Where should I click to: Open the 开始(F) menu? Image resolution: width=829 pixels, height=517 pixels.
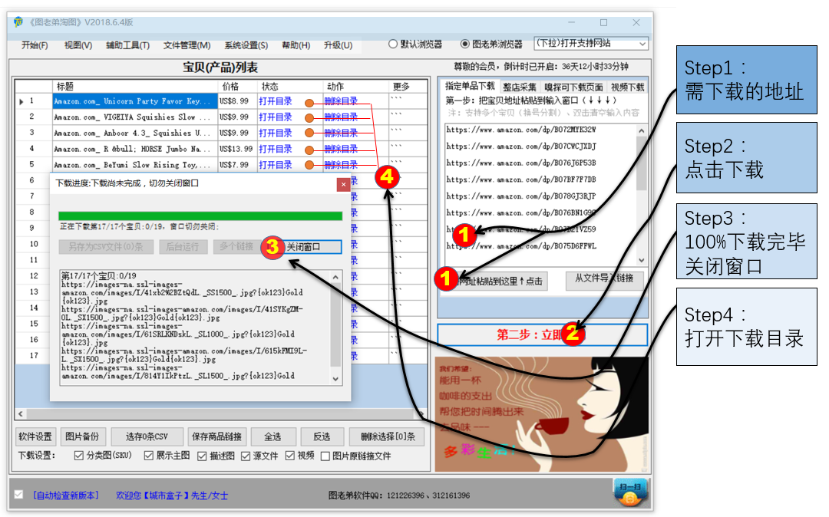pyautogui.click(x=35, y=45)
